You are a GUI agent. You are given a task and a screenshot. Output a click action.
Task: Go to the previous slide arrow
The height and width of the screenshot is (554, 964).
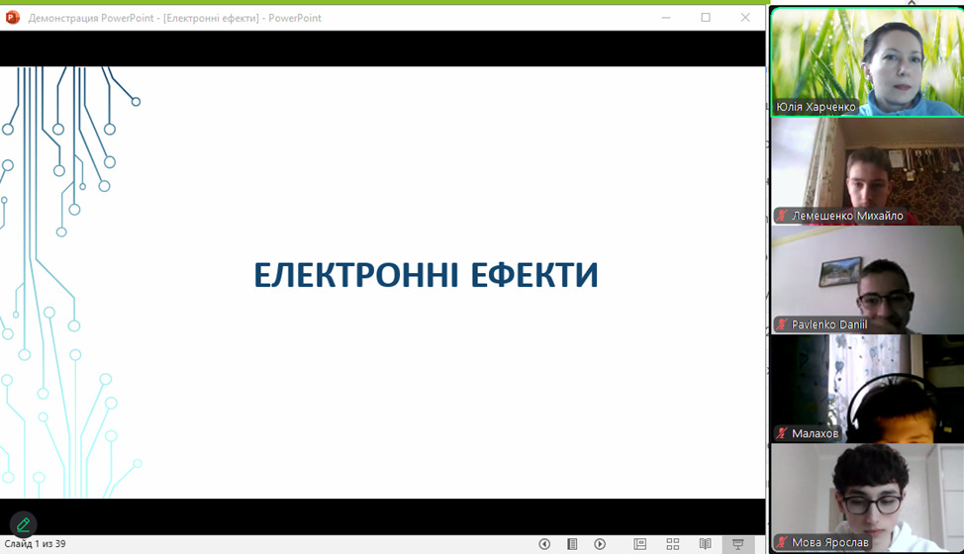pyautogui.click(x=544, y=544)
